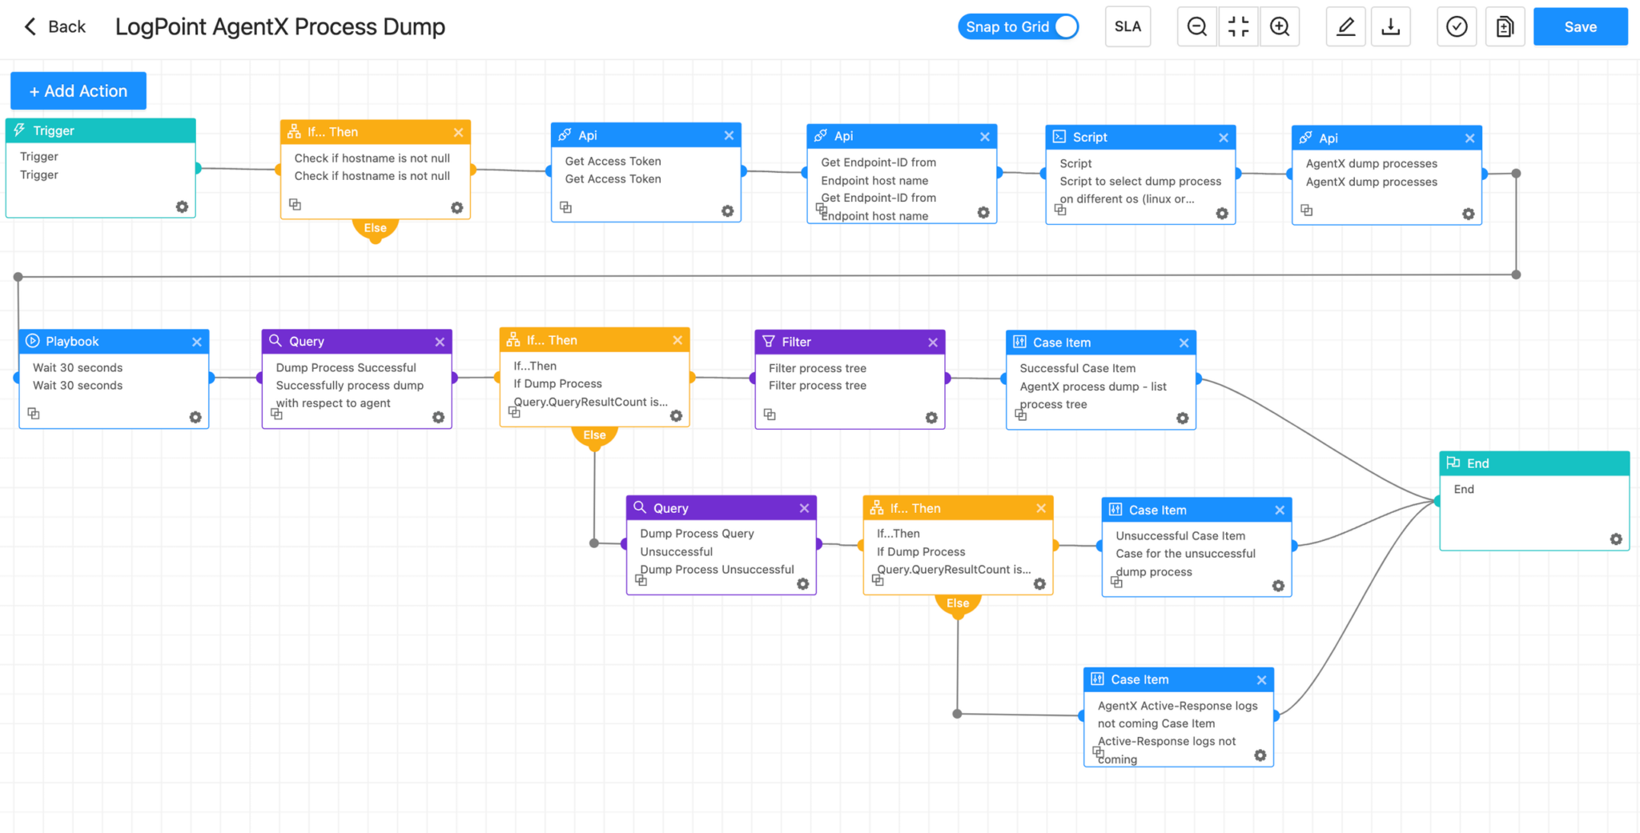Copy the Get Access Token Api node
Image resolution: width=1640 pixels, height=833 pixels.
tap(565, 207)
